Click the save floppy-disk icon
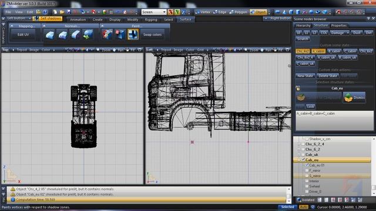The width and height of the screenshot is (376, 211). click(69, 12)
